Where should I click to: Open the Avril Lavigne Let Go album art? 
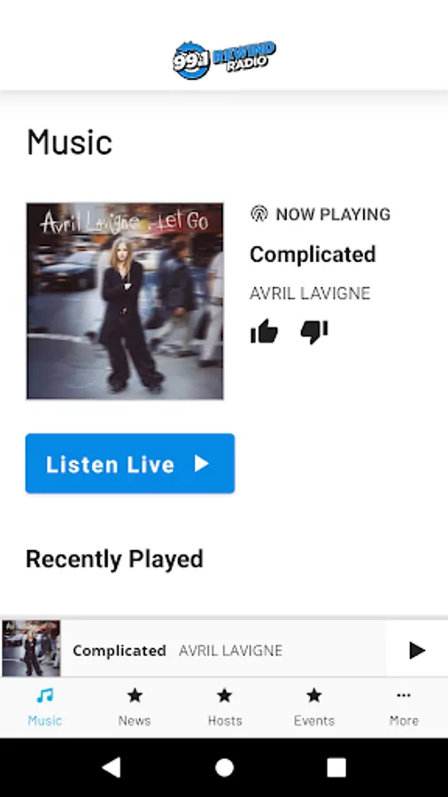click(125, 301)
